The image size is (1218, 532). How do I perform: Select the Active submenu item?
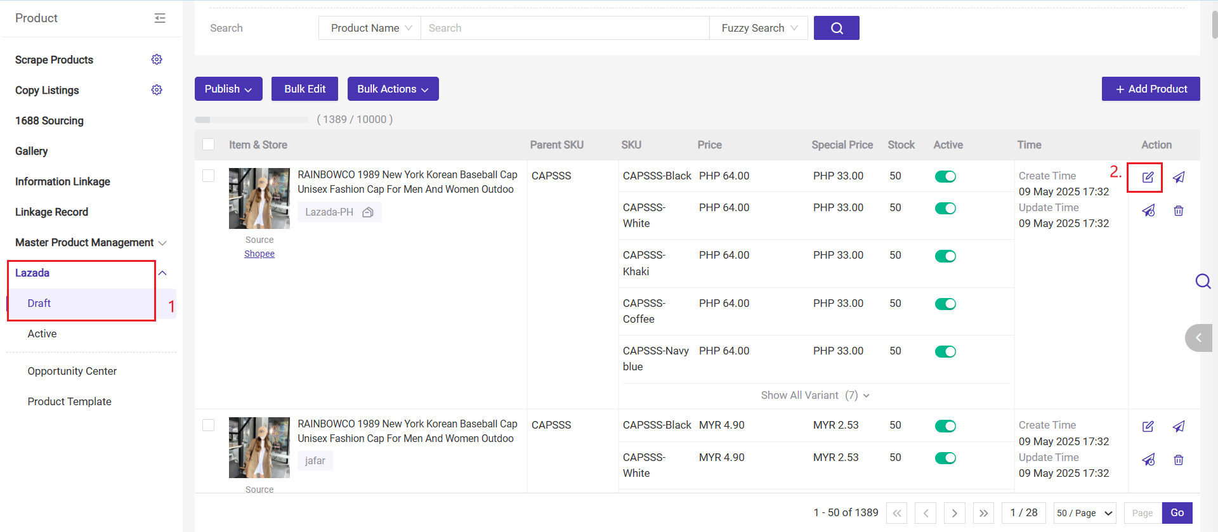pos(42,334)
